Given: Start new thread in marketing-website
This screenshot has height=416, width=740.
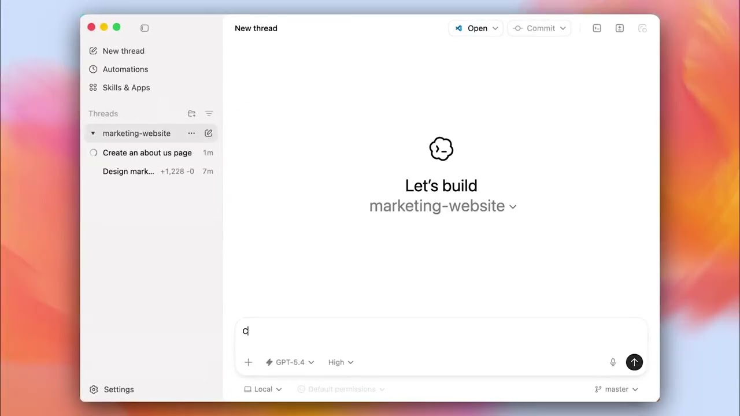Looking at the screenshot, I should [x=209, y=133].
